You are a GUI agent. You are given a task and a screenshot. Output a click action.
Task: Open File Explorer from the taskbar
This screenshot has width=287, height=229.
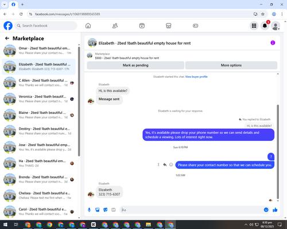point(148,224)
